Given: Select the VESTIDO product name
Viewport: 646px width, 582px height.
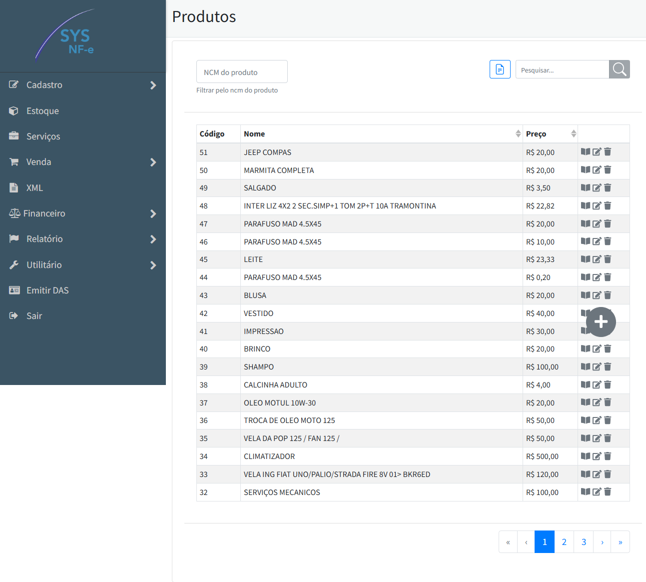Looking at the screenshot, I should point(259,313).
